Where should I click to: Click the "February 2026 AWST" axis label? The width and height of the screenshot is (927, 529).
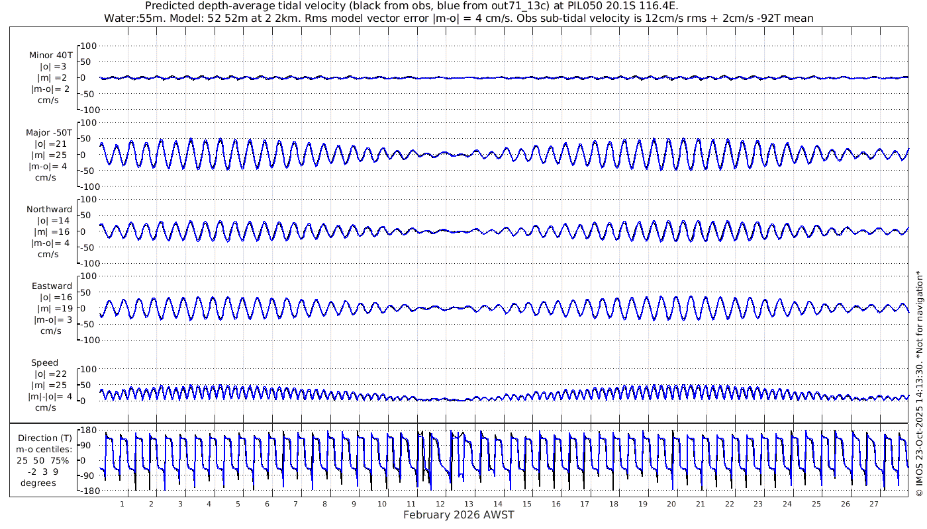459,515
